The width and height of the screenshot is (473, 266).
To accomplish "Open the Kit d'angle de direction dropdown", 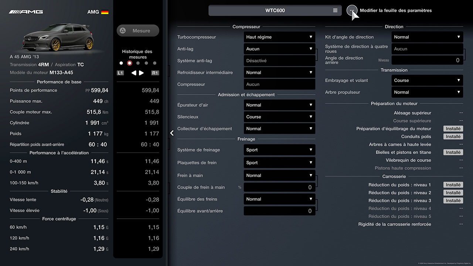I will [427, 37].
